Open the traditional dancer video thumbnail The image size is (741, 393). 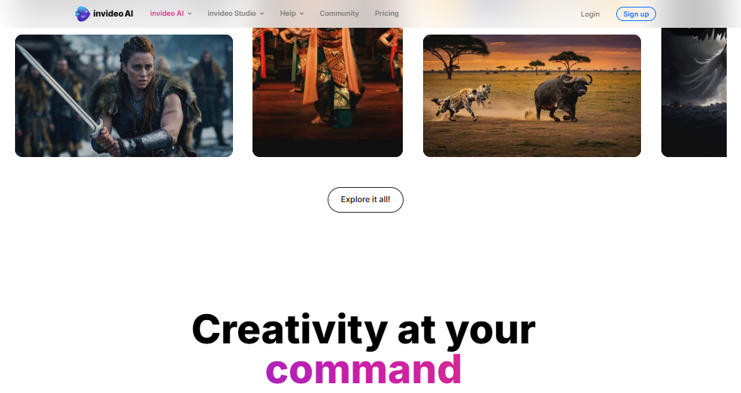point(328,92)
